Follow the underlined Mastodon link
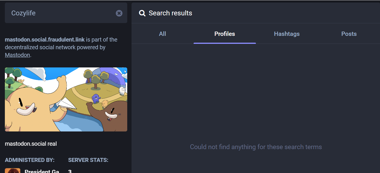Image resolution: width=380 pixels, height=173 pixels. click(x=17, y=55)
